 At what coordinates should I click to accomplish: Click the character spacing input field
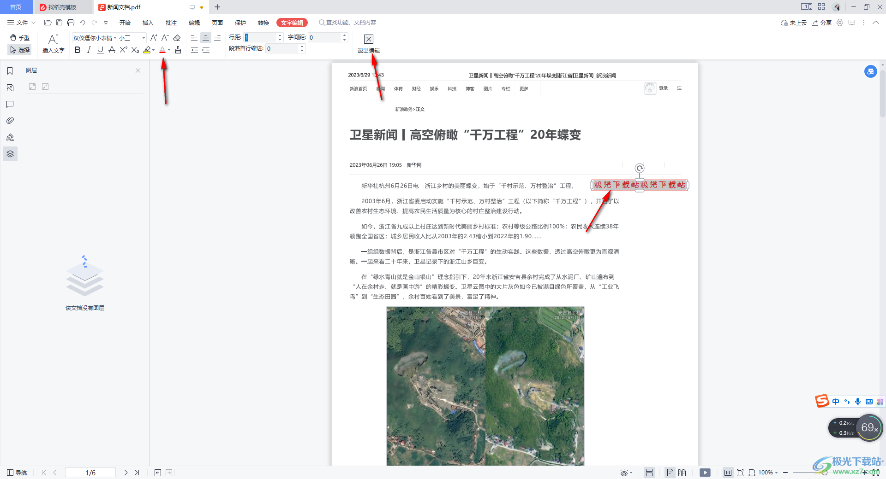(325, 37)
